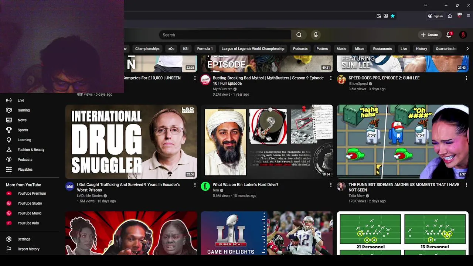The width and height of the screenshot is (473, 266).
Task: Go to Sports in the sidebar
Action: click(x=23, y=130)
